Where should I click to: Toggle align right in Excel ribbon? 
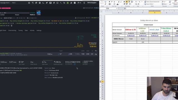coord(129,2)
